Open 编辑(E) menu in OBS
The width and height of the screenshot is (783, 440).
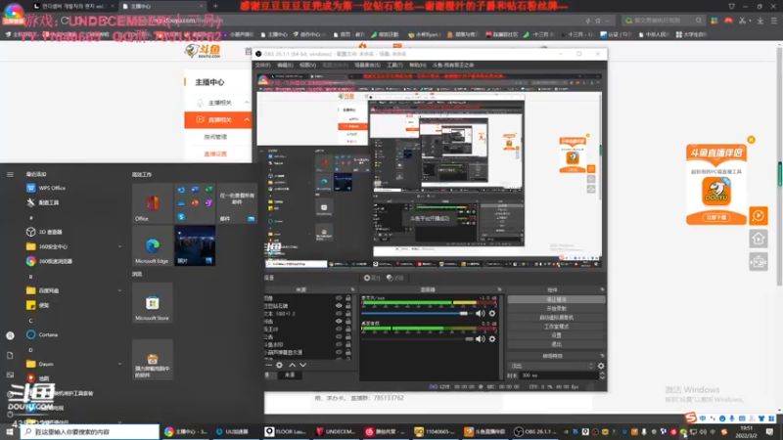(285, 65)
